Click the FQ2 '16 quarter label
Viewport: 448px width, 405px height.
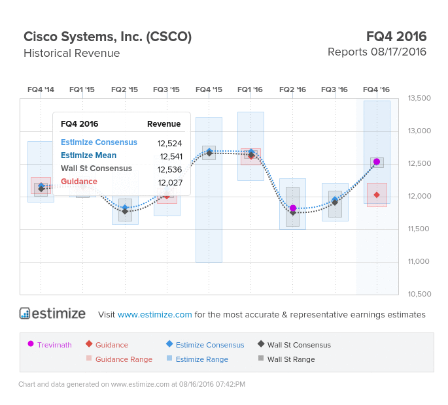pos(292,89)
